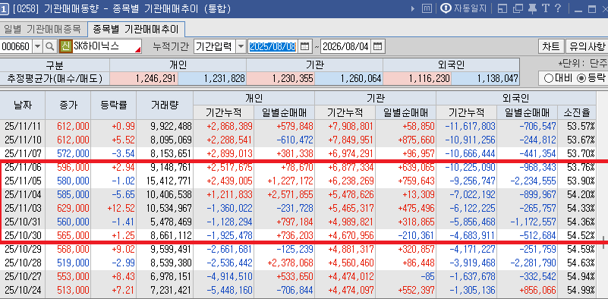This screenshot has height=299, width=608.
Task: Click the magnifier stock search icon
Action: (x=49, y=47)
